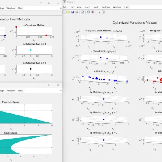Click 'Figure 4' window title text

click(71, 2)
